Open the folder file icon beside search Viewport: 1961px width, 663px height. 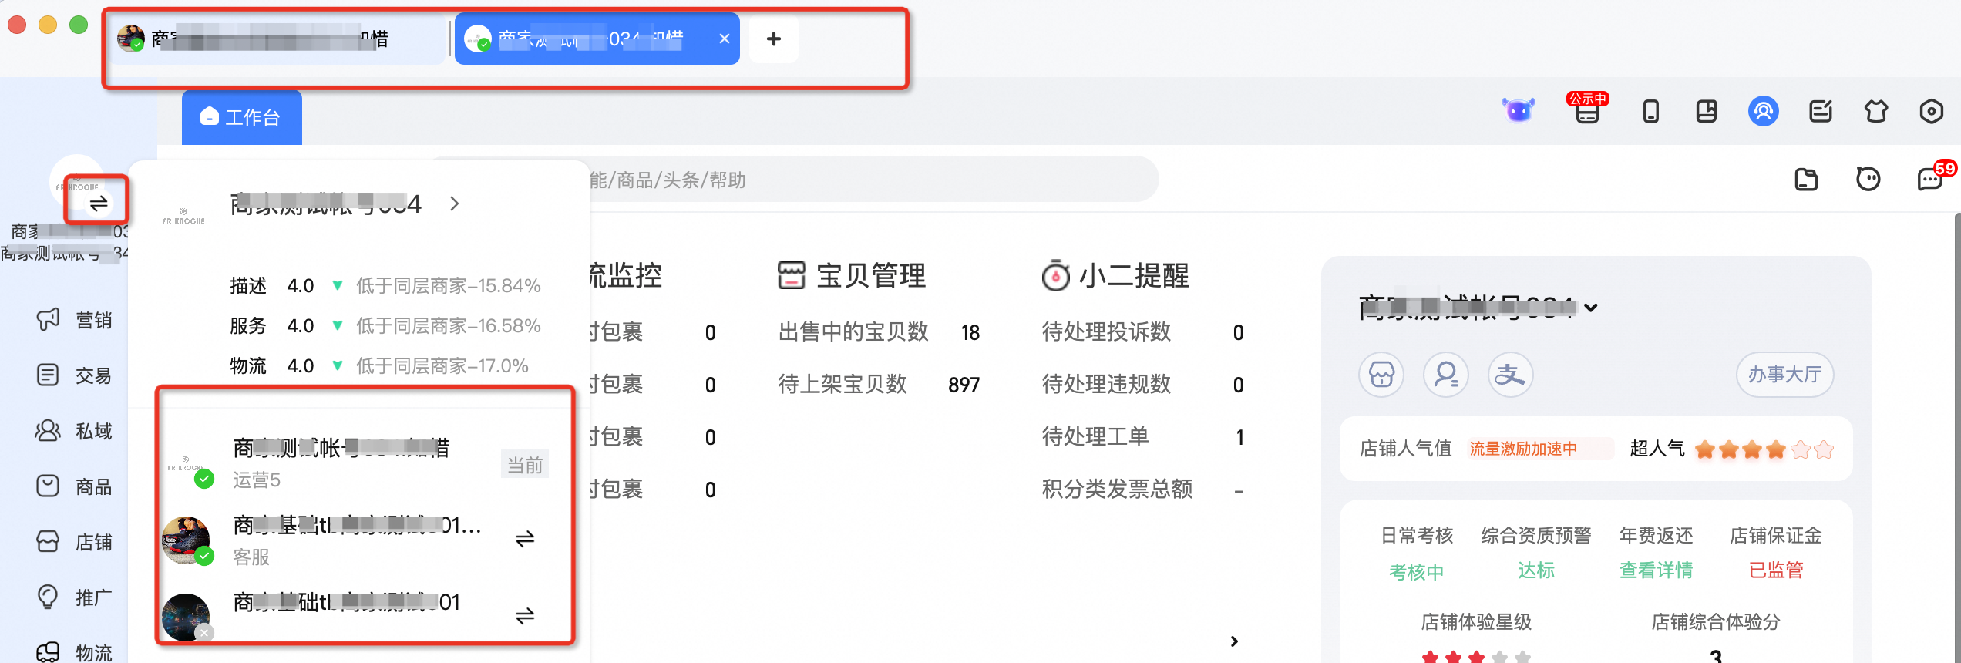click(x=1806, y=180)
